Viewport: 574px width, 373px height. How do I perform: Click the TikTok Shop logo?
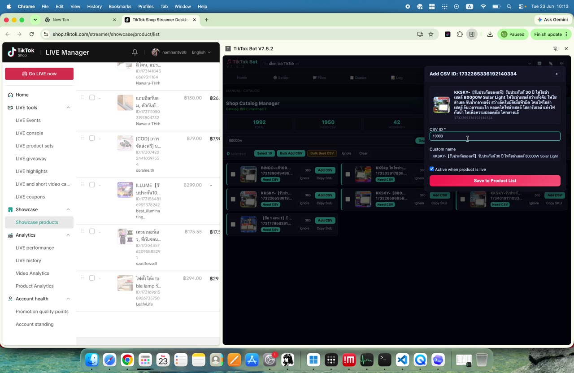pos(21,52)
